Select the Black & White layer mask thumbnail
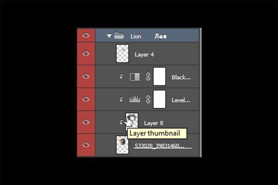 point(159,76)
